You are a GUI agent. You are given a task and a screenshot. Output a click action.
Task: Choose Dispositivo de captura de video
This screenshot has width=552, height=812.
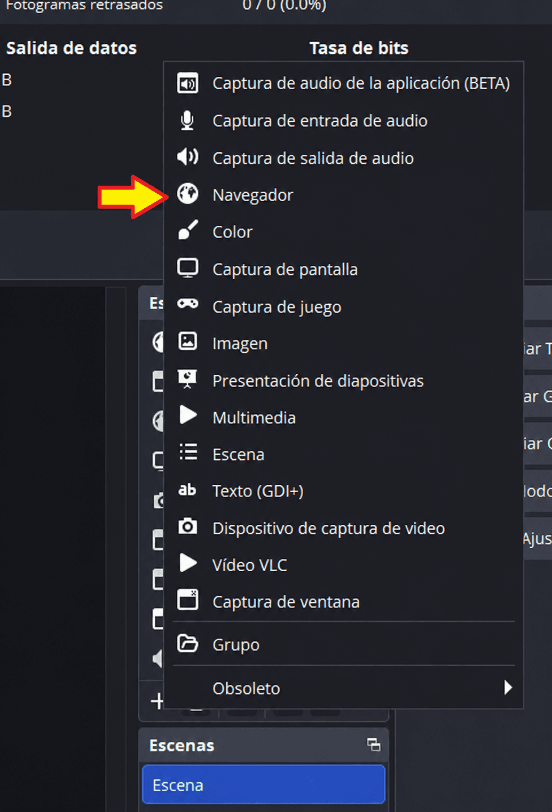click(x=343, y=528)
